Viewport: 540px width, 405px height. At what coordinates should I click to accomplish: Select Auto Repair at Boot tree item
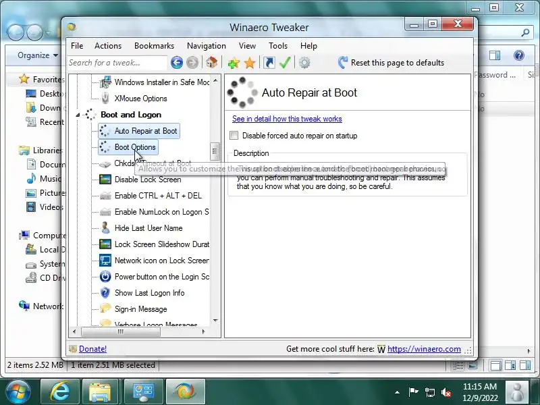pos(139,131)
